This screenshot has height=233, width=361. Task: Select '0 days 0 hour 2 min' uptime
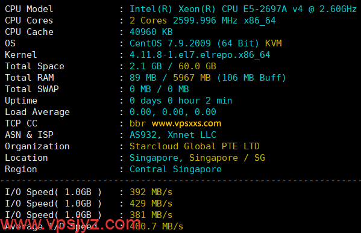click(x=181, y=101)
